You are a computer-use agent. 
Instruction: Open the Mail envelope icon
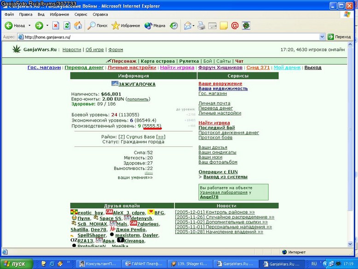tap(188, 26)
